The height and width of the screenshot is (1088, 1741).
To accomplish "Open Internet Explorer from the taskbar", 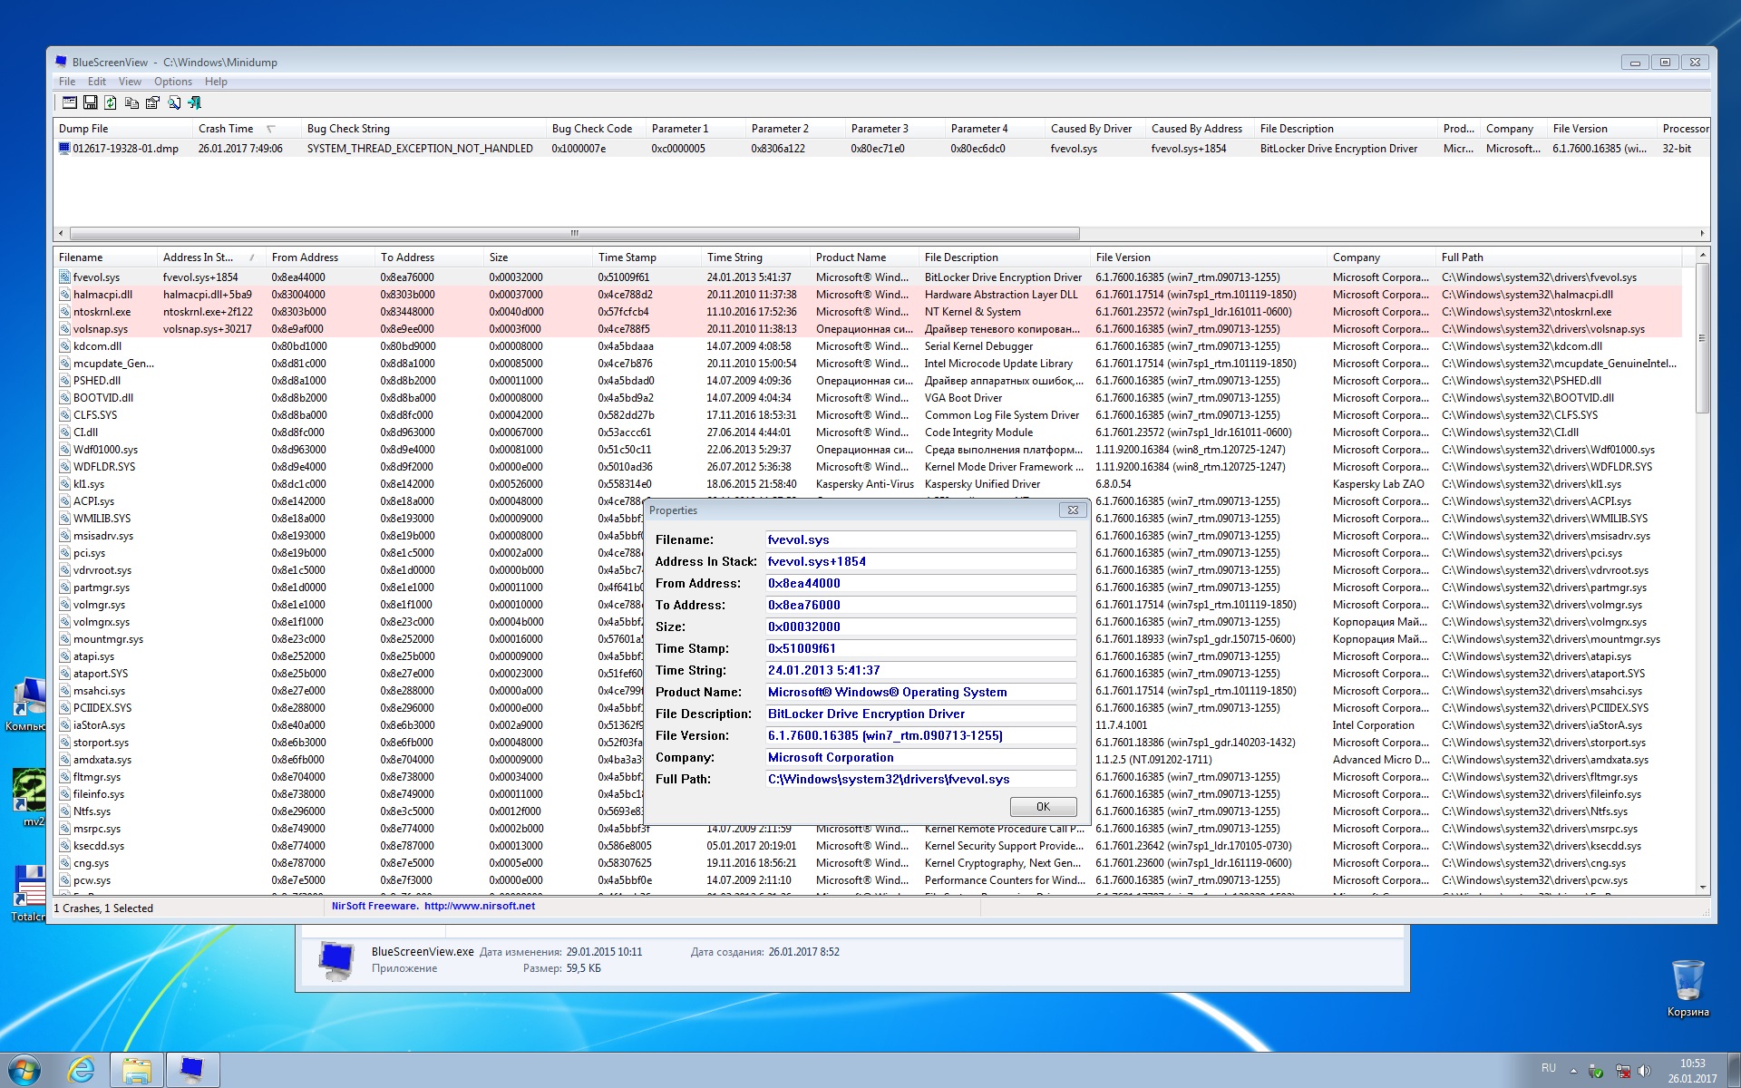I will (x=81, y=1070).
